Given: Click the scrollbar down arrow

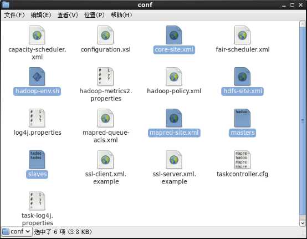Looking at the screenshot, I should coord(303,223).
